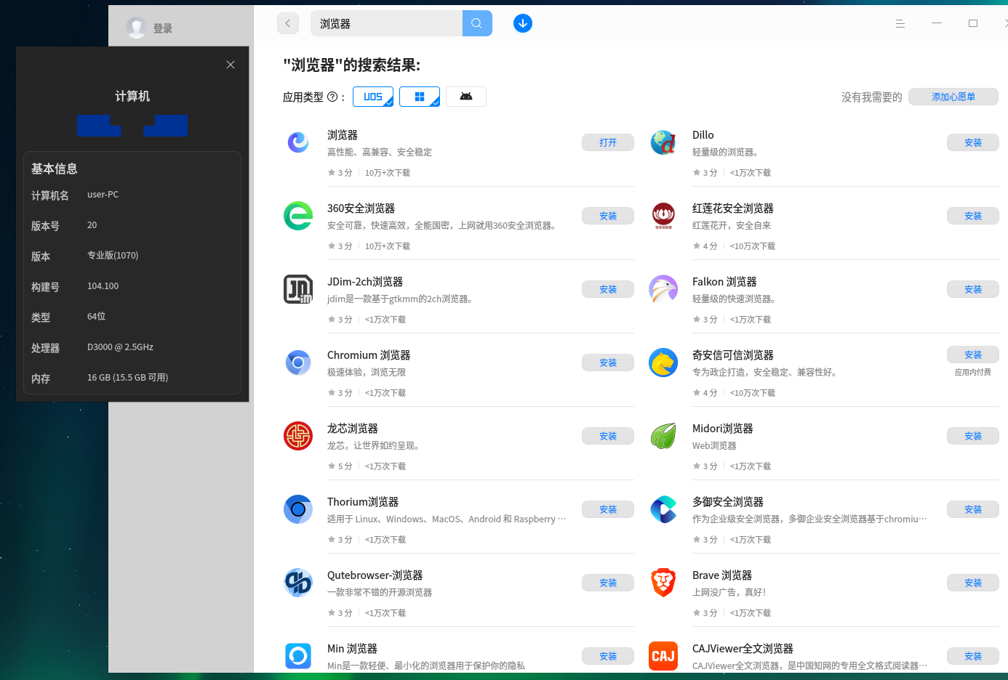Enable the Android app type filter

coord(466,96)
